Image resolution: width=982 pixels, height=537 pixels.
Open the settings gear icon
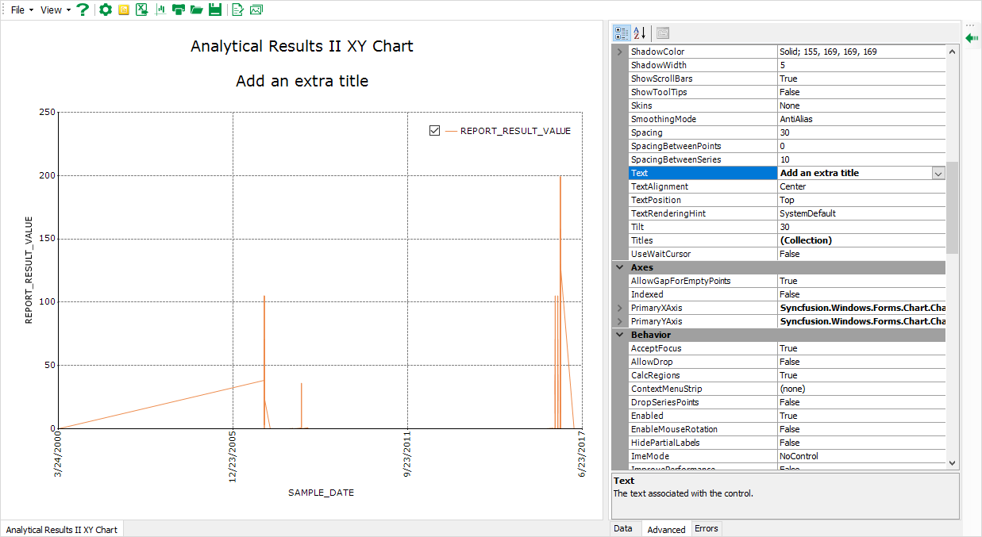105,10
